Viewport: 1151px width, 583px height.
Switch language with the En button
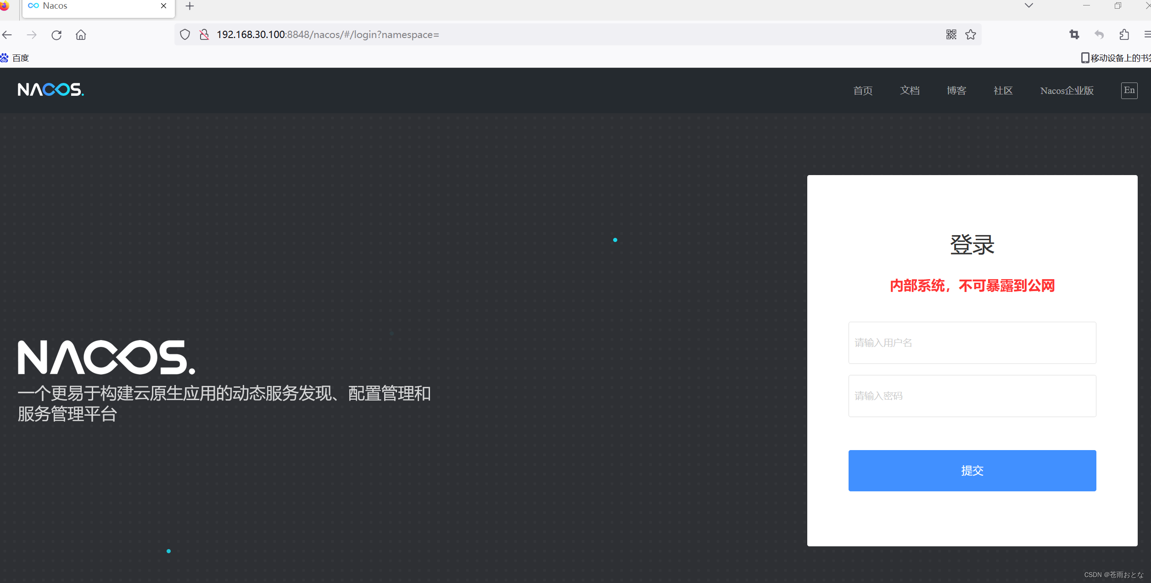tap(1129, 90)
